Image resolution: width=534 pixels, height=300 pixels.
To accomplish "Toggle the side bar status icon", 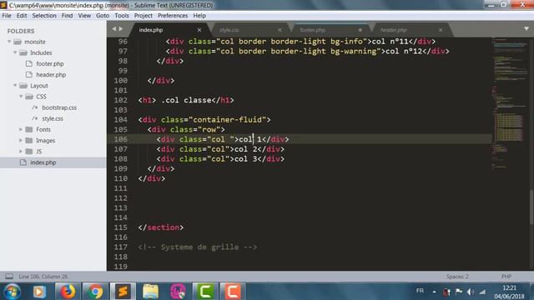I will [x=9, y=276].
